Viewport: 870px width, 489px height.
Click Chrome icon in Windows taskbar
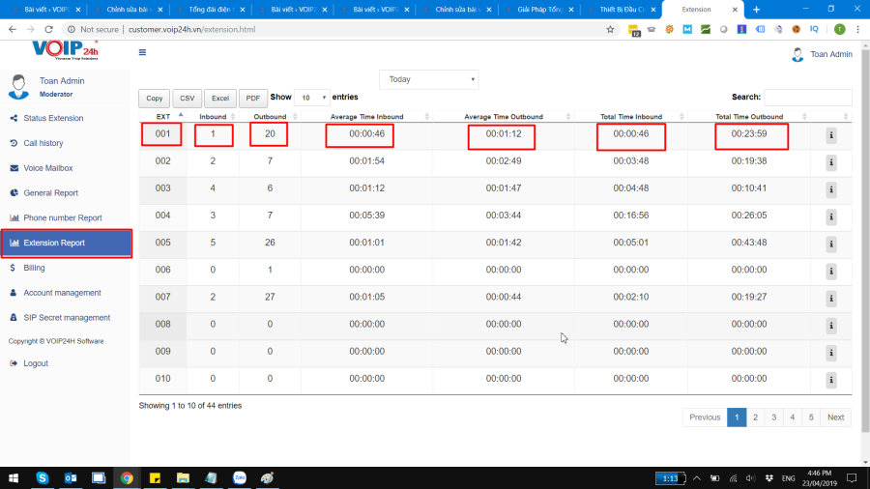click(127, 477)
